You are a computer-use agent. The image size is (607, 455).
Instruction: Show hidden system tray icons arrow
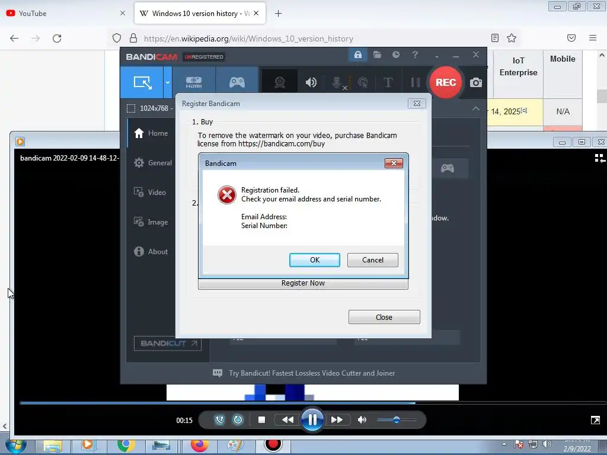(504, 444)
